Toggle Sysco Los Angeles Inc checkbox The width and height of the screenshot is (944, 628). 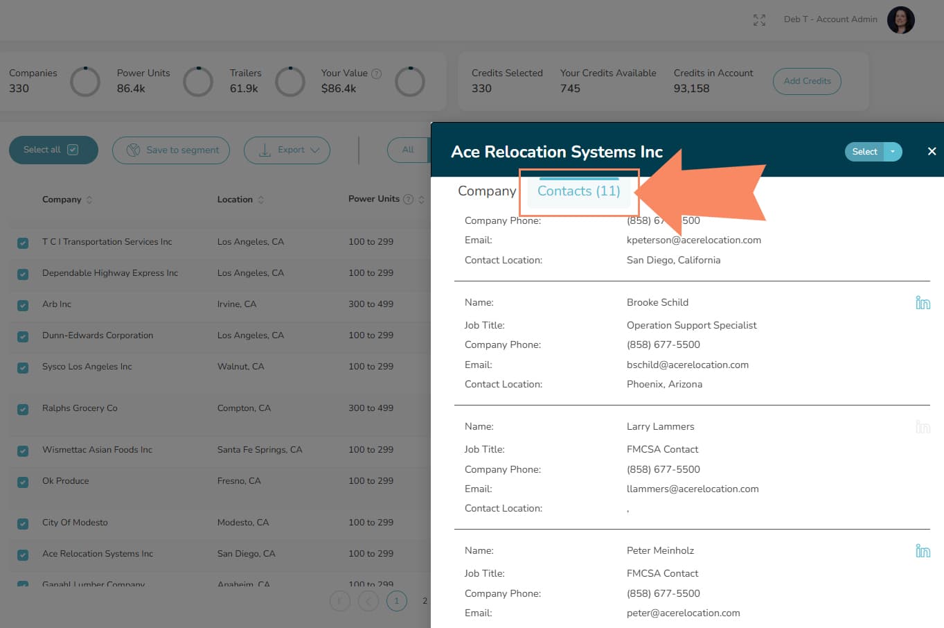tap(23, 367)
